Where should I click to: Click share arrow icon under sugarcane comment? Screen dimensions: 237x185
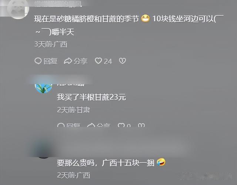click(91, 125)
